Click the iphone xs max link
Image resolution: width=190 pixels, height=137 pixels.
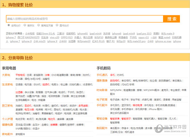163,41
